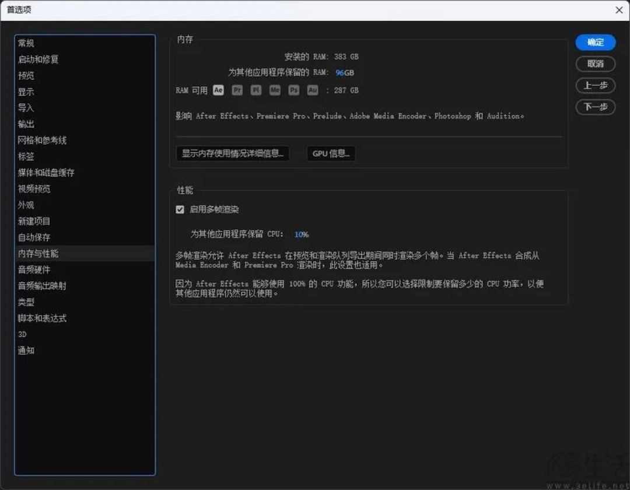The width and height of the screenshot is (630, 490).
Task: Open 音频输出映射 settings
Action: tap(85, 286)
